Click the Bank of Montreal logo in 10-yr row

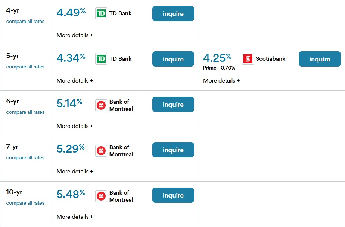(x=101, y=196)
